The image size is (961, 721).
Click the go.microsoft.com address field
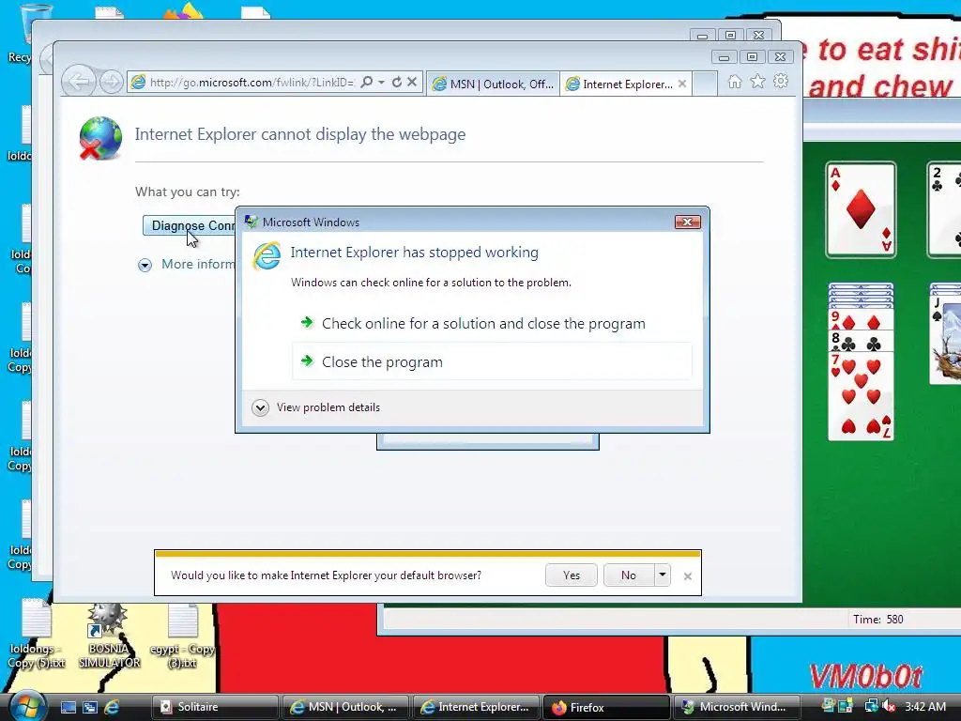tap(252, 83)
